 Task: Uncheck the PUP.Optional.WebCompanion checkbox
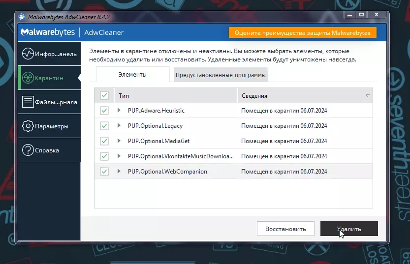tap(104, 172)
